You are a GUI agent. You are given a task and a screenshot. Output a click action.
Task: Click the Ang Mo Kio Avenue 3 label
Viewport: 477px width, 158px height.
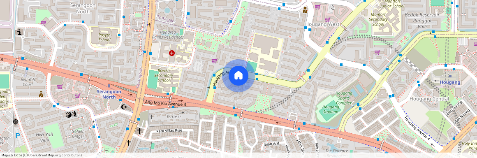(x=165, y=104)
